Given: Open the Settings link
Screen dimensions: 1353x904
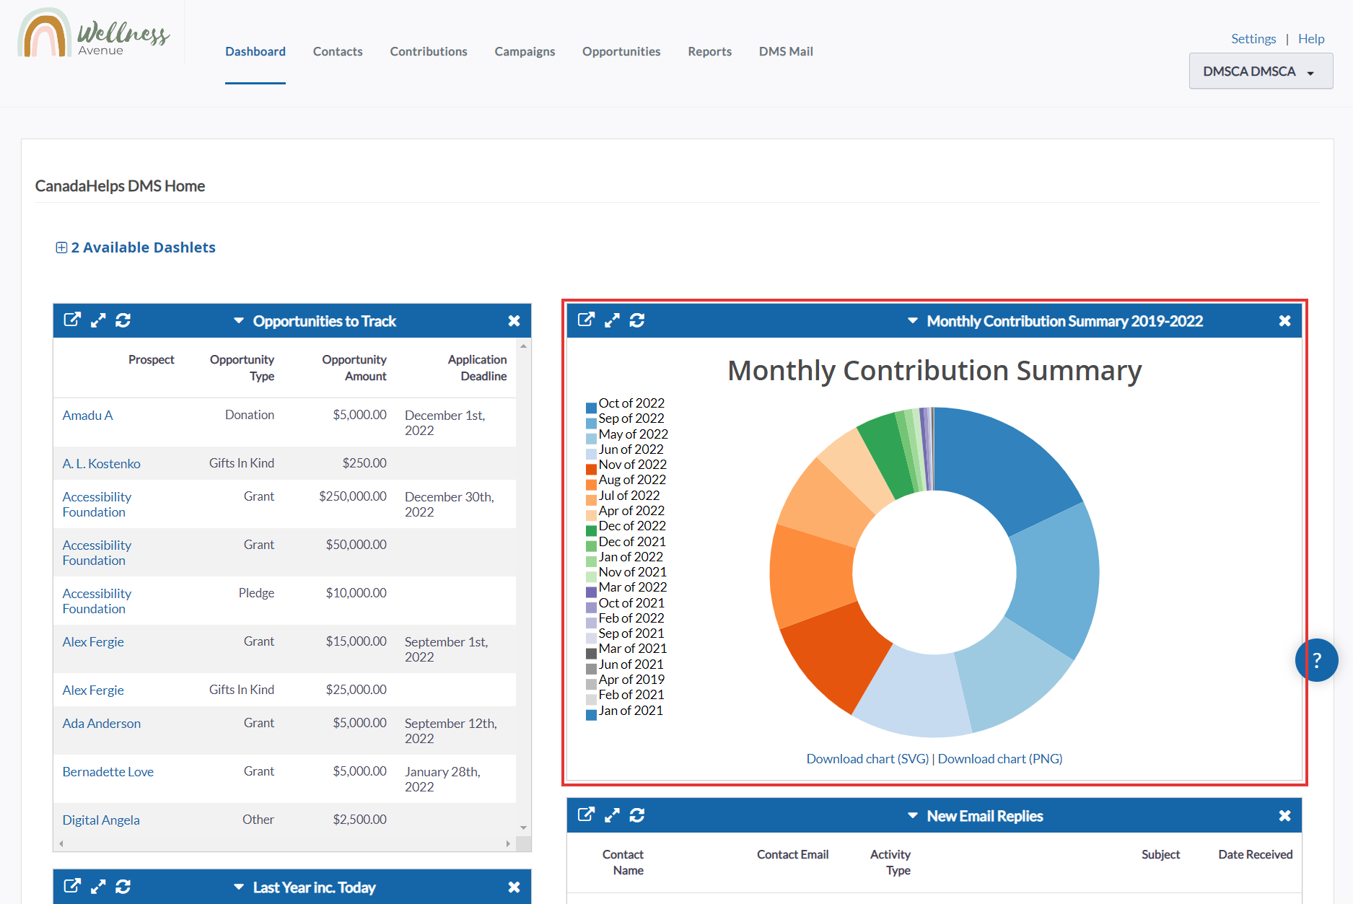Looking at the screenshot, I should coord(1253,39).
